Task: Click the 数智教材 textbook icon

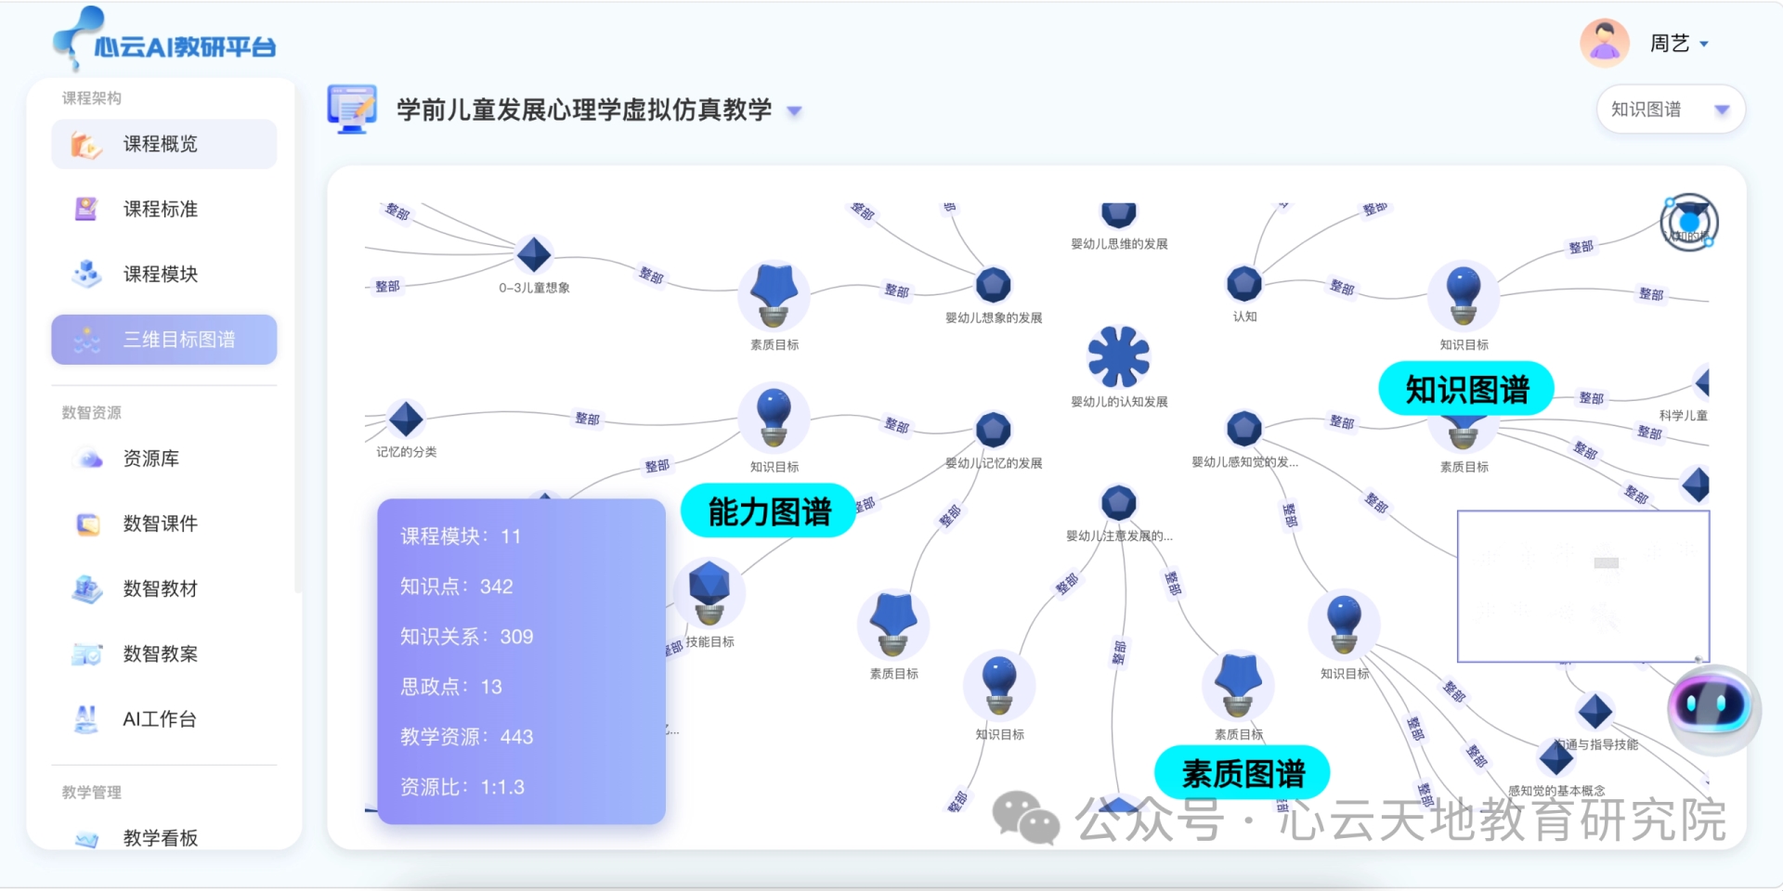Action: pos(85,588)
